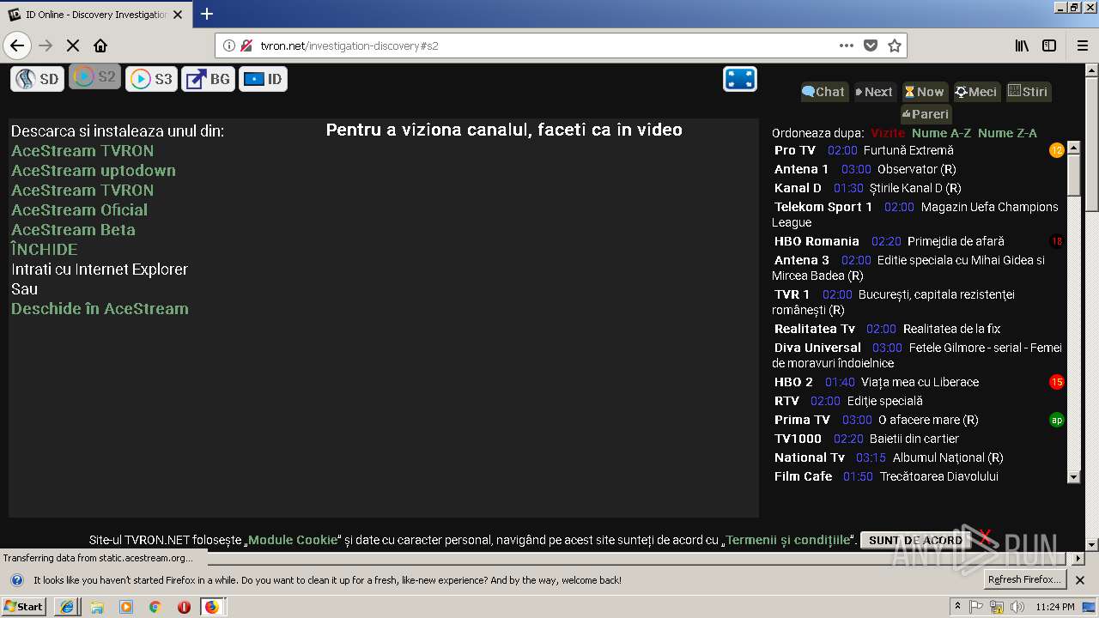The height and width of the screenshot is (618, 1099).
Task: Open the Stiri news tab
Action: pos(1028,92)
